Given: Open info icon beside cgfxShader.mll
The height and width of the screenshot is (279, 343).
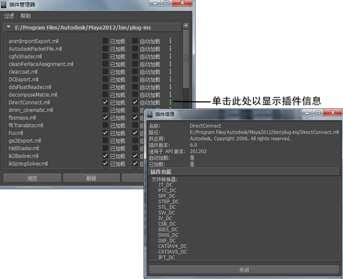Looking at the screenshot, I should click(171, 56).
